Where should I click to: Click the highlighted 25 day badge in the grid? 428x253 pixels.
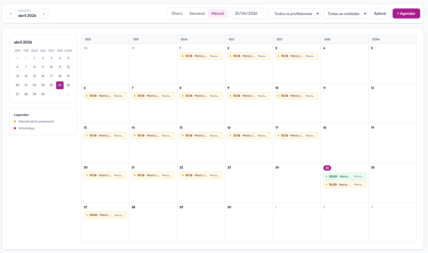[327, 168]
